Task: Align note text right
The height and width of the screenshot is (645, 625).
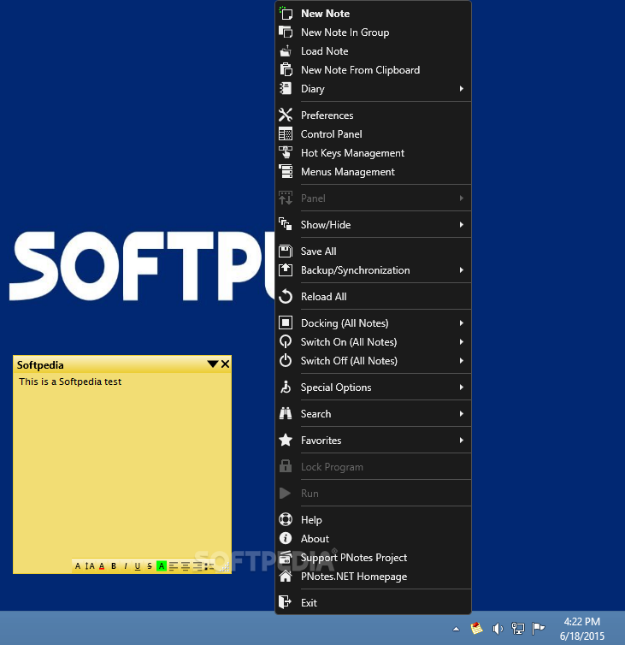Action: point(198,566)
